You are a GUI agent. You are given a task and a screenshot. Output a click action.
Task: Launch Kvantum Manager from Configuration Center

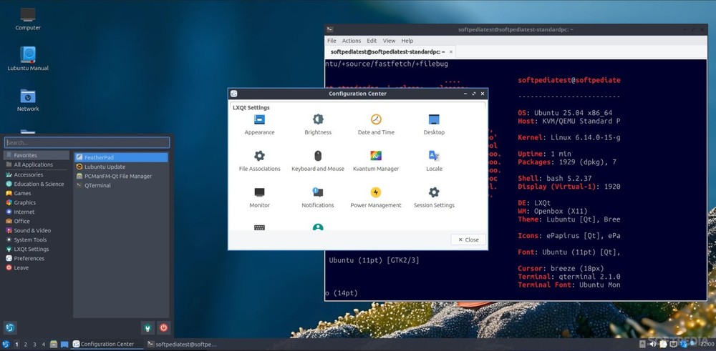pos(376,161)
